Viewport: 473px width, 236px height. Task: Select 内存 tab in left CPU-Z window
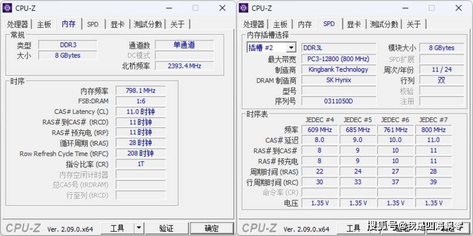click(x=69, y=23)
